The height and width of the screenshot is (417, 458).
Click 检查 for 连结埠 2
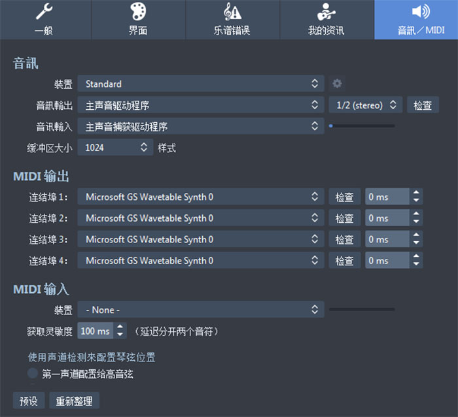(344, 218)
